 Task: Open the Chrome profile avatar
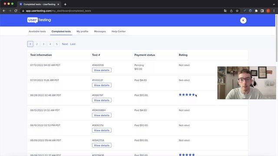click(268, 11)
